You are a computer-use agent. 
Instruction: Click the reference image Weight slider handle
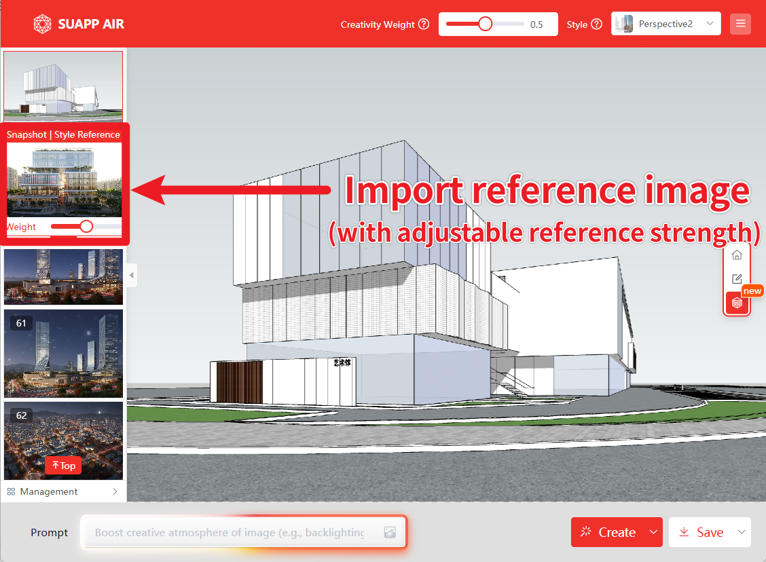click(86, 227)
